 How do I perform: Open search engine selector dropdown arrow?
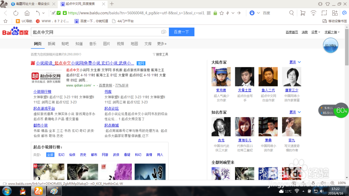[258, 13]
